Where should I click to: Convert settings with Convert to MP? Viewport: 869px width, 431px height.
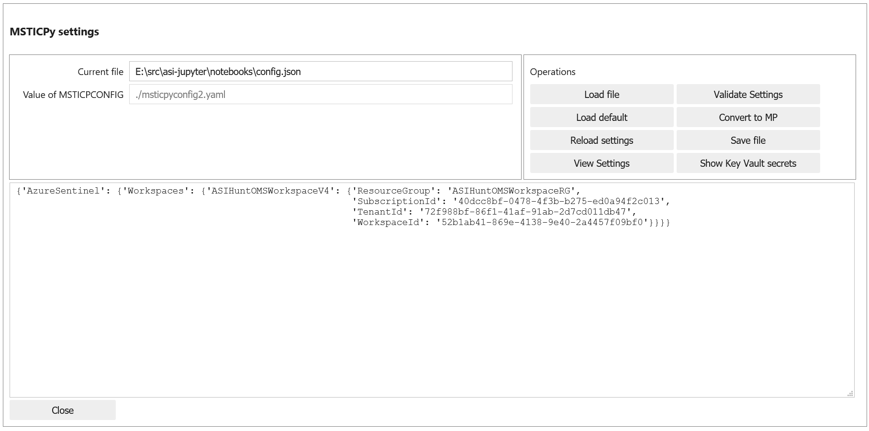click(748, 117)
